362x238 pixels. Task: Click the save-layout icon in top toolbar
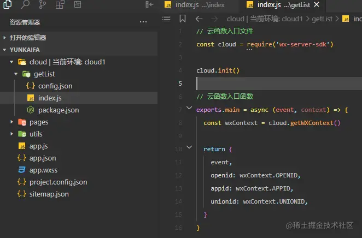[x=78, y=4]
